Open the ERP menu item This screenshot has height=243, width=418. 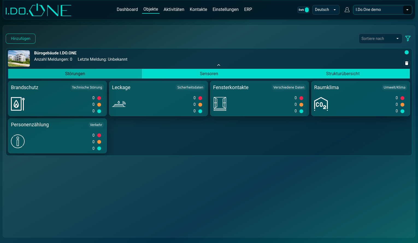(248, 9)
